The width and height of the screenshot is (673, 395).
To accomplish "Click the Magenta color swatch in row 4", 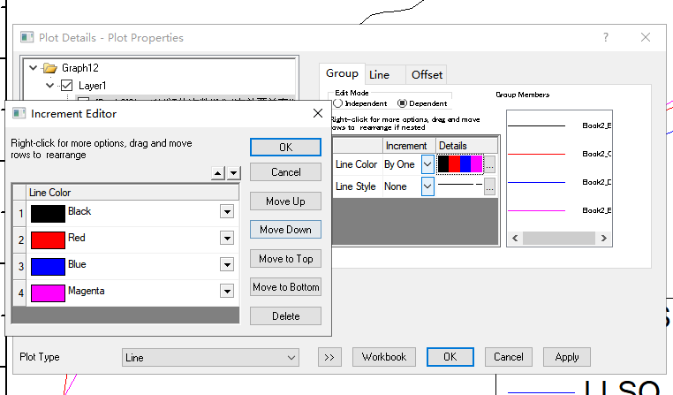I will pos(48,292).
